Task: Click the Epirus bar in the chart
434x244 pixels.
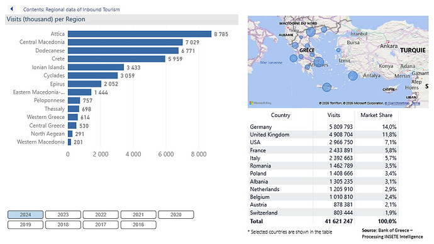Action: coord(85,84)
